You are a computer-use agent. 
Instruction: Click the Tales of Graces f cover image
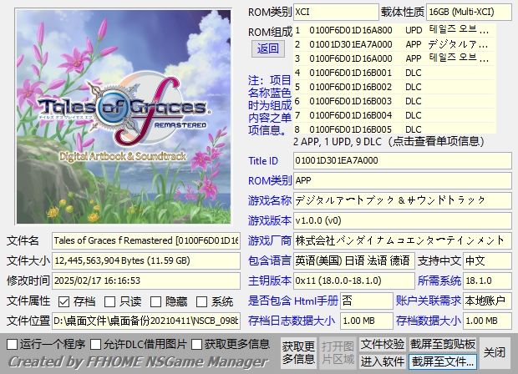pyautogui.click(x=124, y=117)
